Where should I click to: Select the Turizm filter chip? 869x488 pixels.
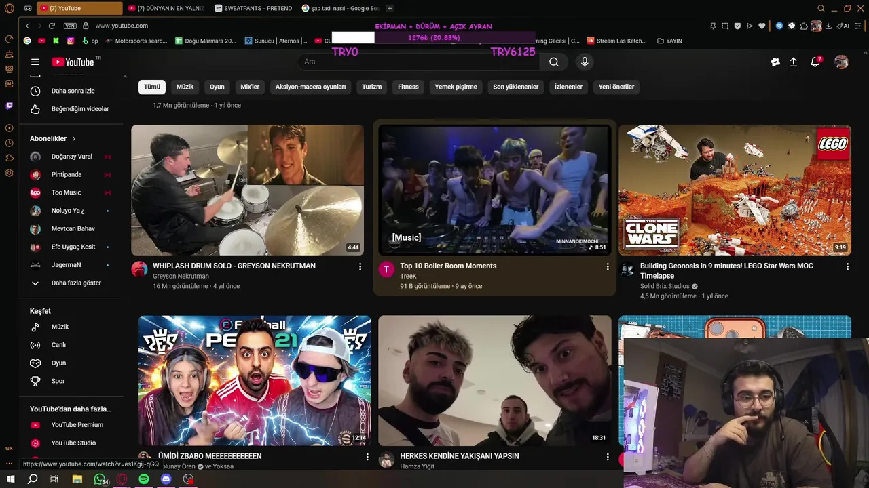371,87
